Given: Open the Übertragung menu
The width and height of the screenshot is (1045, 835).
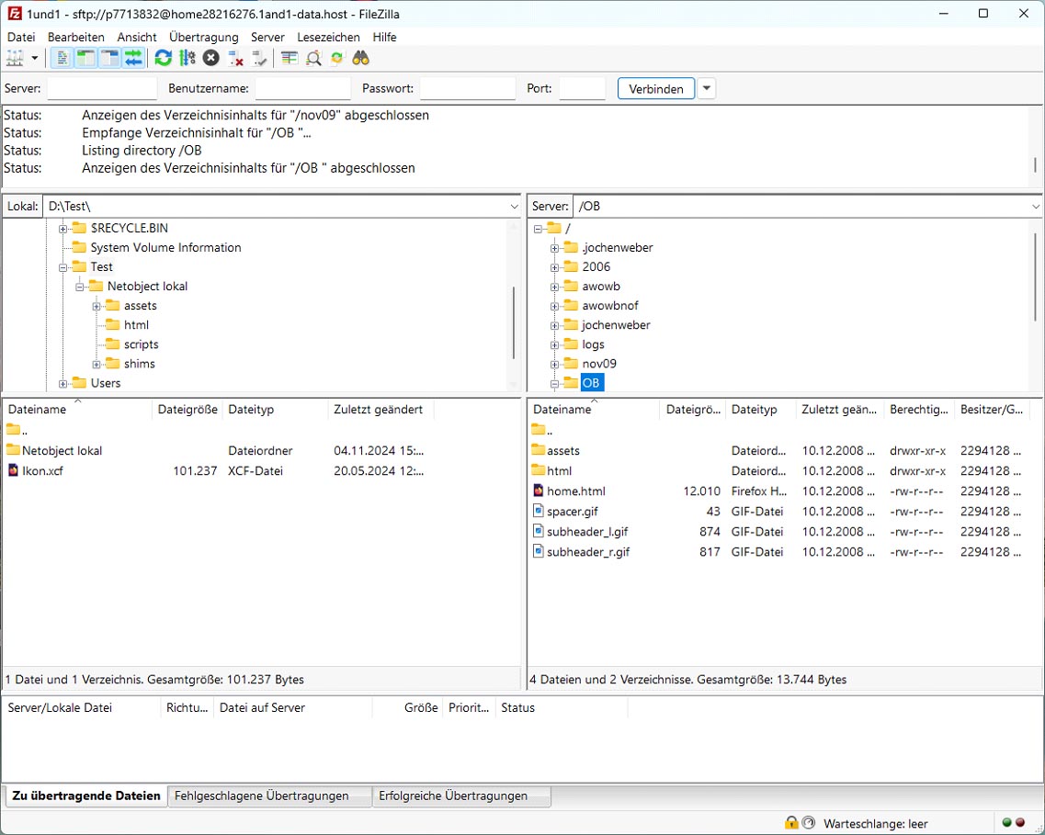Looking at the screenshot, I should click(203, 37).
